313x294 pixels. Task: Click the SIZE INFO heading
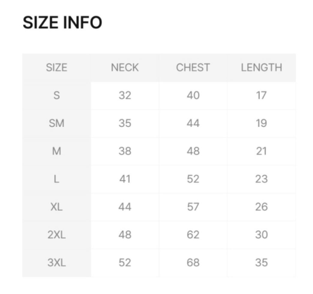point(62,23)
